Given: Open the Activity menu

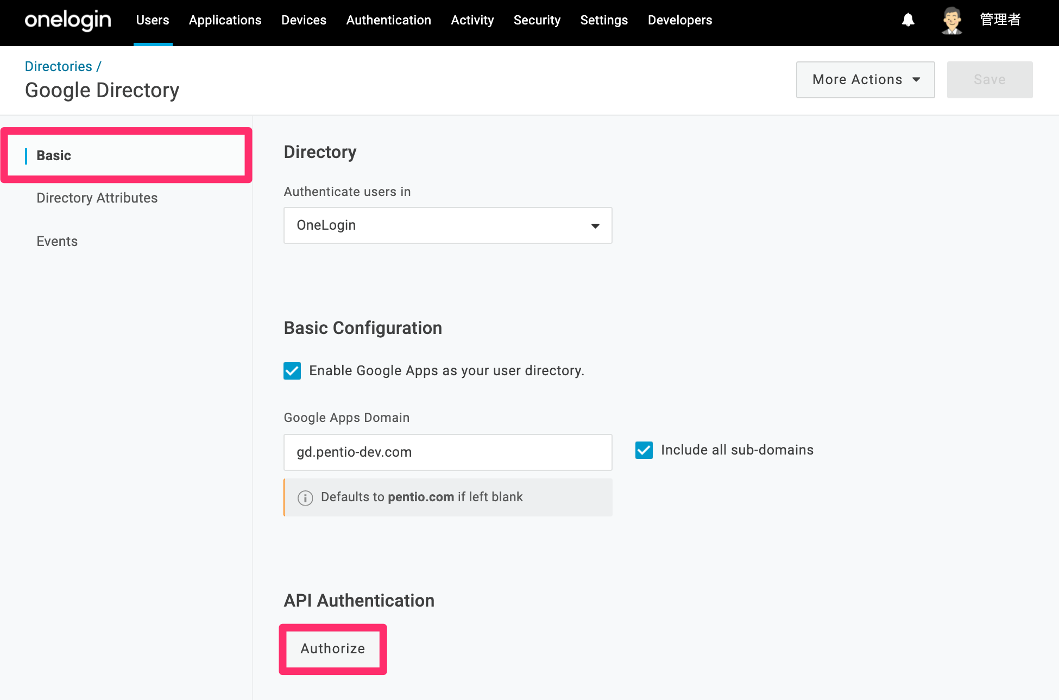Looking at the screenshot, I should pyautogui.click(x=472, y=20).
